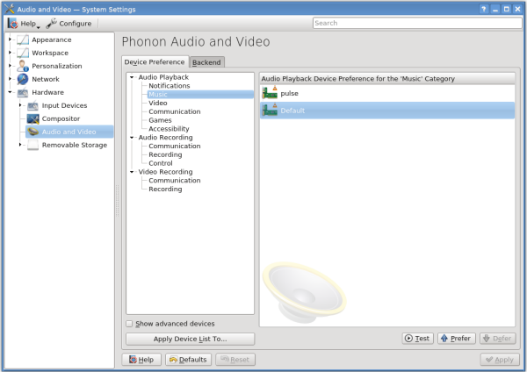Click the Default device sound card icon
The width and height of the screenshot is (527, 372).
point(270,111)
